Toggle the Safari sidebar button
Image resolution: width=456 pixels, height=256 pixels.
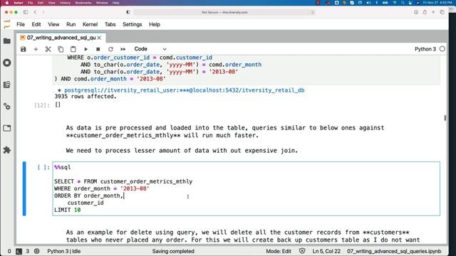pos(26,12)
